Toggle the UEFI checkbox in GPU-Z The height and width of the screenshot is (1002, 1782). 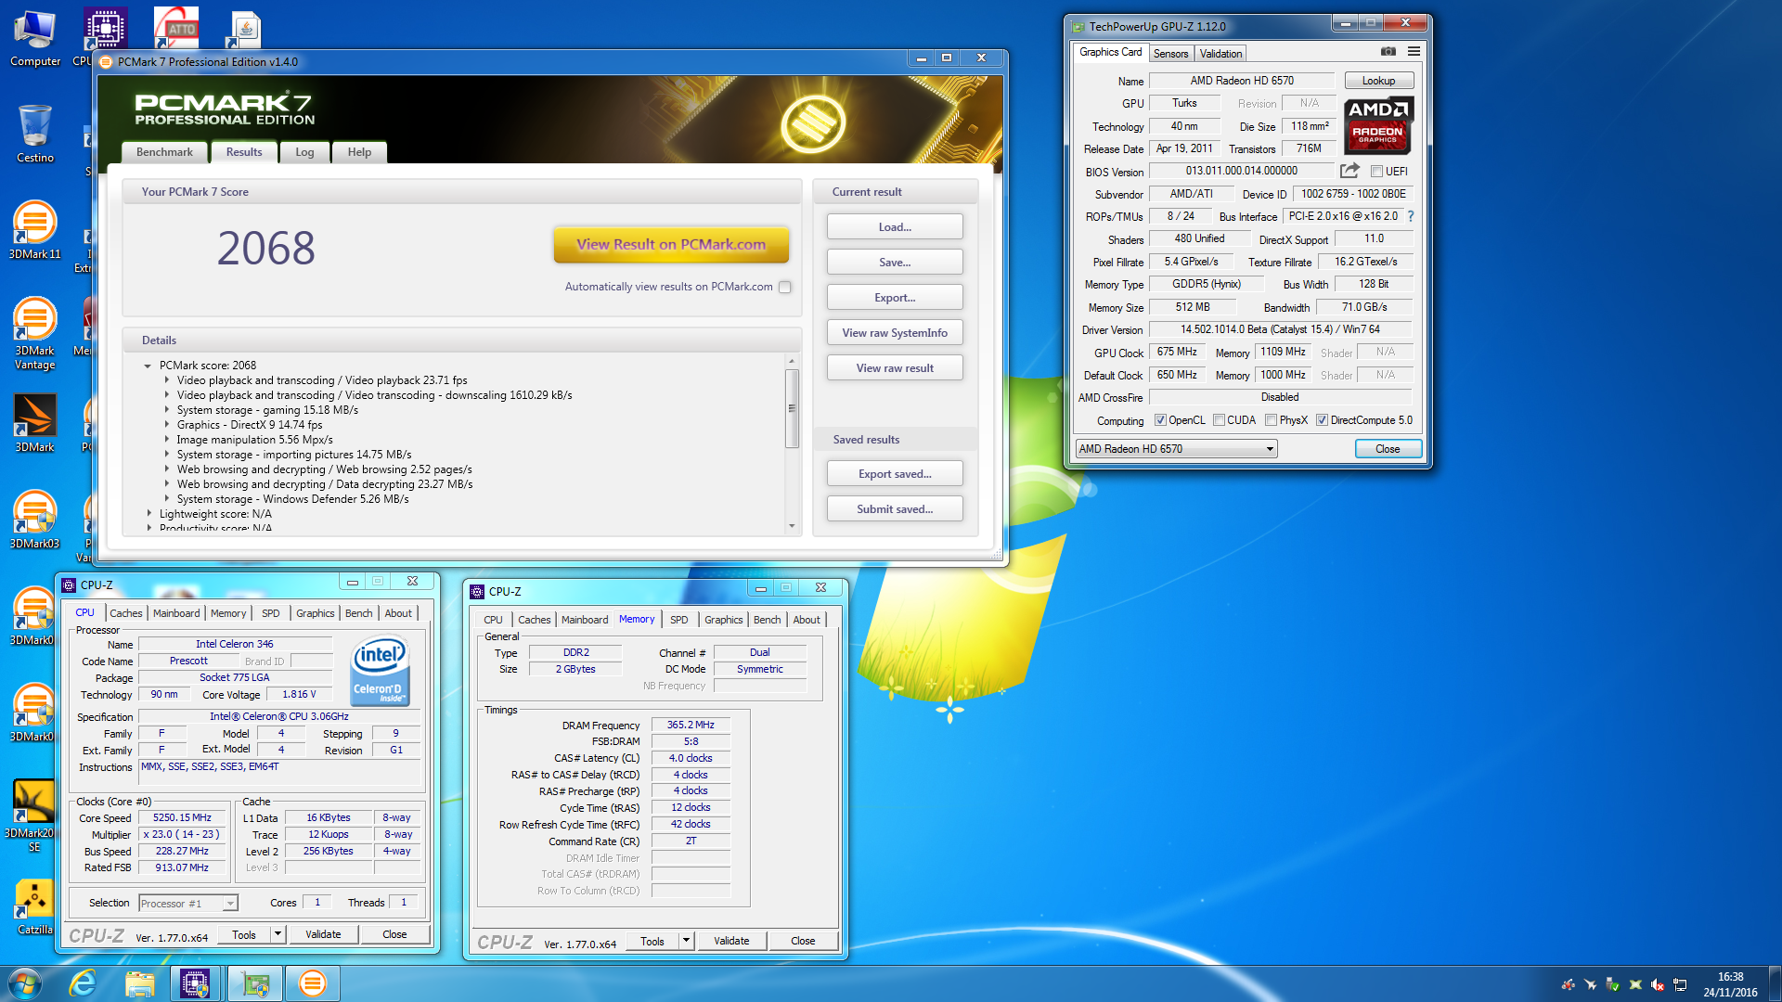[1377, 172]
